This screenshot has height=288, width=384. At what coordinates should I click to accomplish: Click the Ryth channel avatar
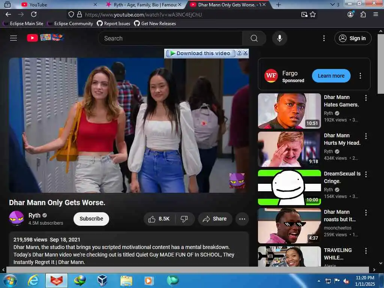[16, 218]
